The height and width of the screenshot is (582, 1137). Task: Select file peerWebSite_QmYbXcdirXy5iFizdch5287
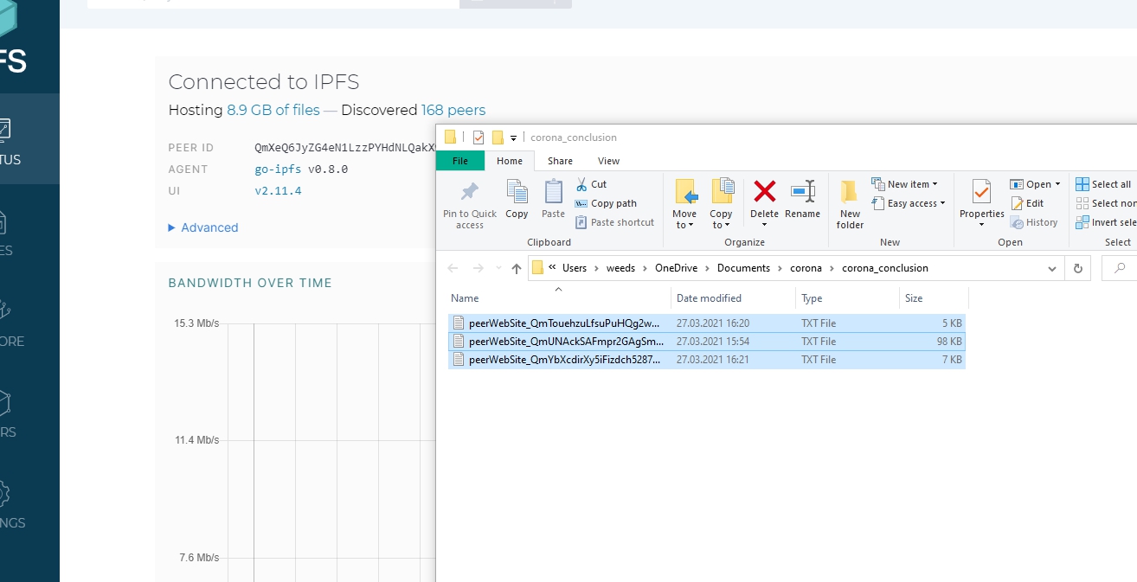[707, 360]
